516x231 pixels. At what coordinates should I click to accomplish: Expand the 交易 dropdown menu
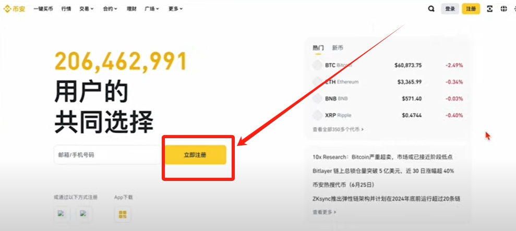click(86, 9)
